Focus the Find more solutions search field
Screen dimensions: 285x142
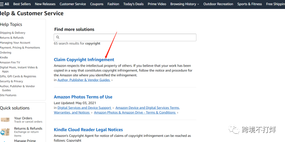[x=125, y=37]
